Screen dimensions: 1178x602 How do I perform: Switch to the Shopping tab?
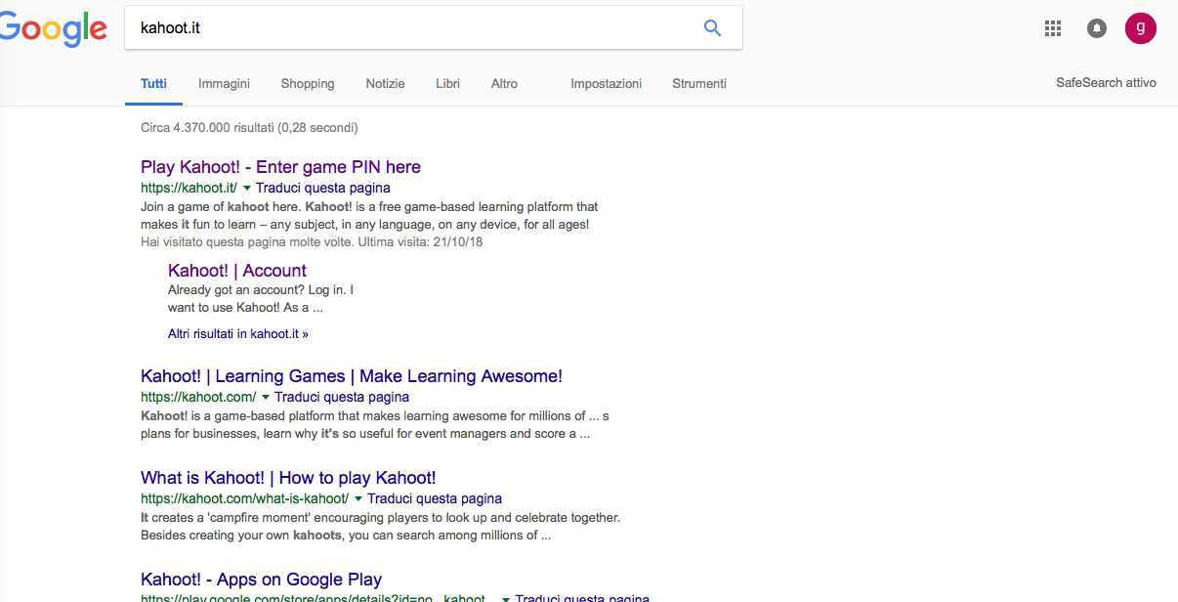(x=308, y=84)
